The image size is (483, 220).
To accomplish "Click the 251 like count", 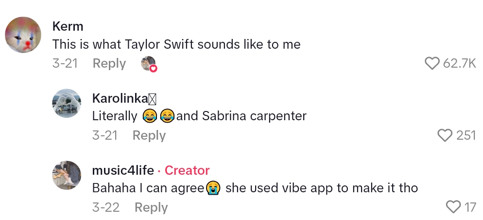I will [466, 135].
